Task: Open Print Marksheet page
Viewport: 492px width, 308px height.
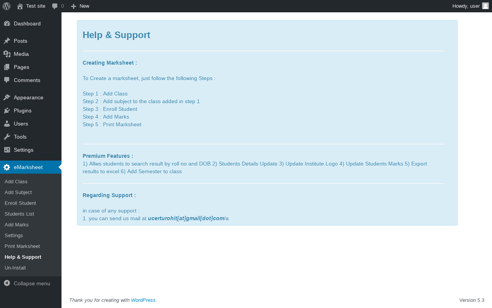Action: coord(22,246)
